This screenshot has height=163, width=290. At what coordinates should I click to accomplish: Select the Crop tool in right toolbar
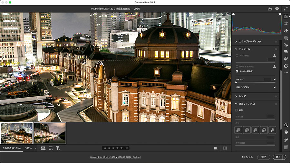pyautogui.click(x=286, y=24)
